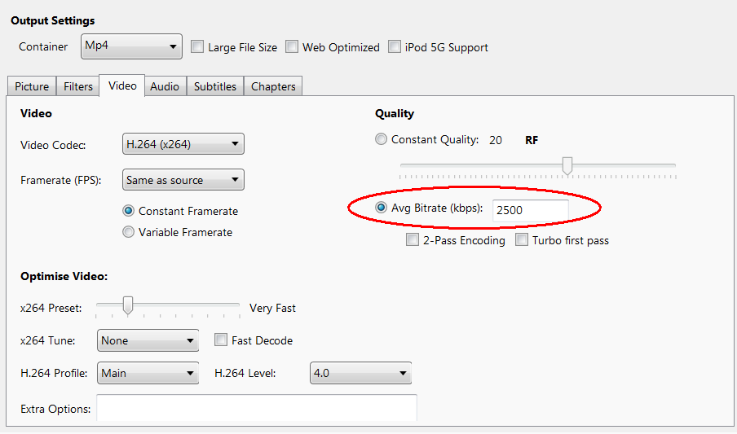Enable the Large File Size checkbox

[197, 47]
